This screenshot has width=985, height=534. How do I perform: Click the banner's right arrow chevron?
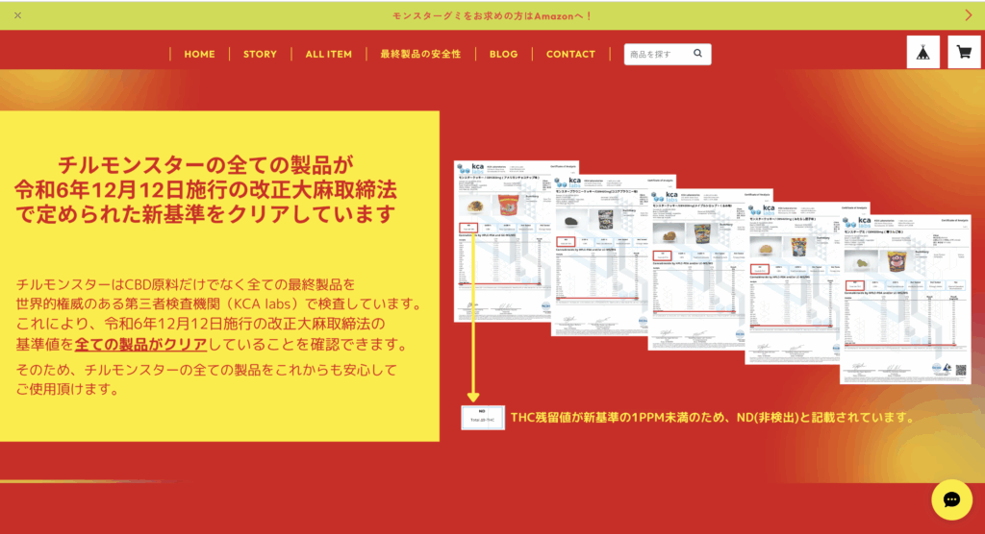969,15
